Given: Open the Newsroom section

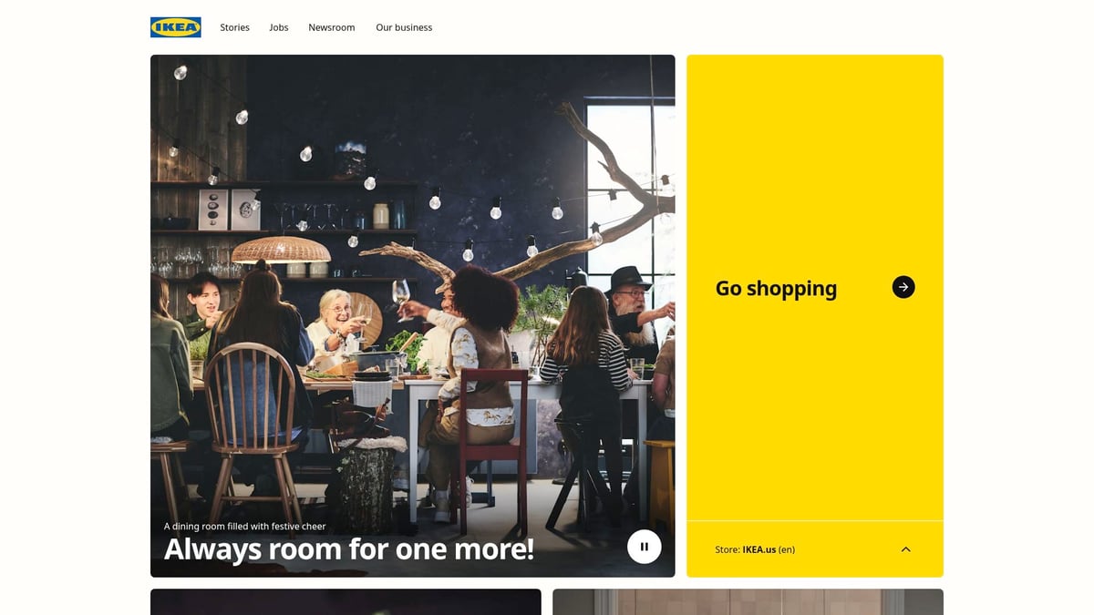Looking at the screenshot, I should [x=332, y=27].
